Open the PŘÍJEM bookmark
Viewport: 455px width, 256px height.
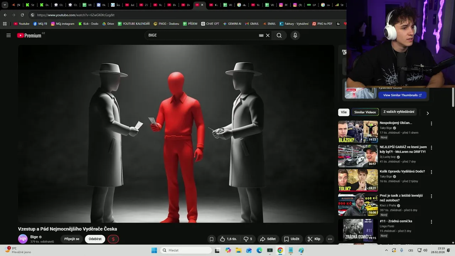pyautogui.click(x=190, y=24)
